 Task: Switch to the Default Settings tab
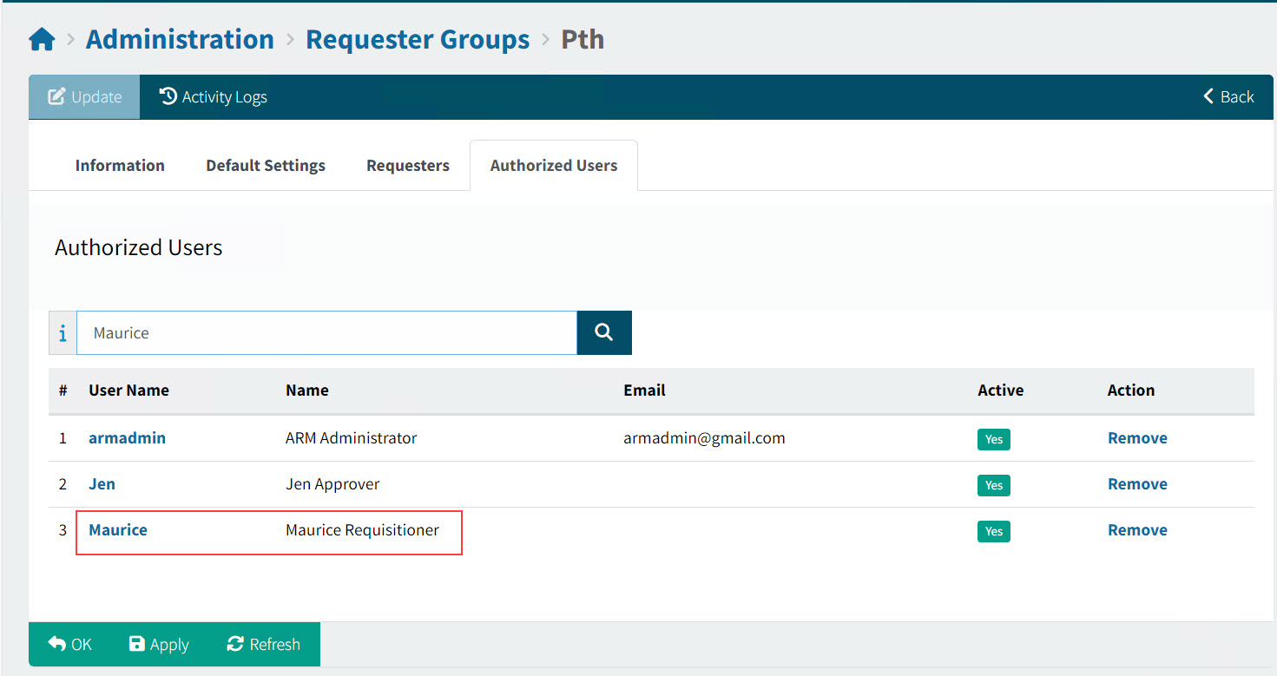(x=266, y=165)
